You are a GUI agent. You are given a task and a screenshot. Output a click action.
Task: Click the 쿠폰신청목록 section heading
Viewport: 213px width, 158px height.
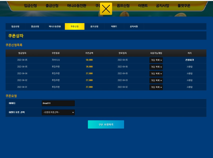(14, 45)
